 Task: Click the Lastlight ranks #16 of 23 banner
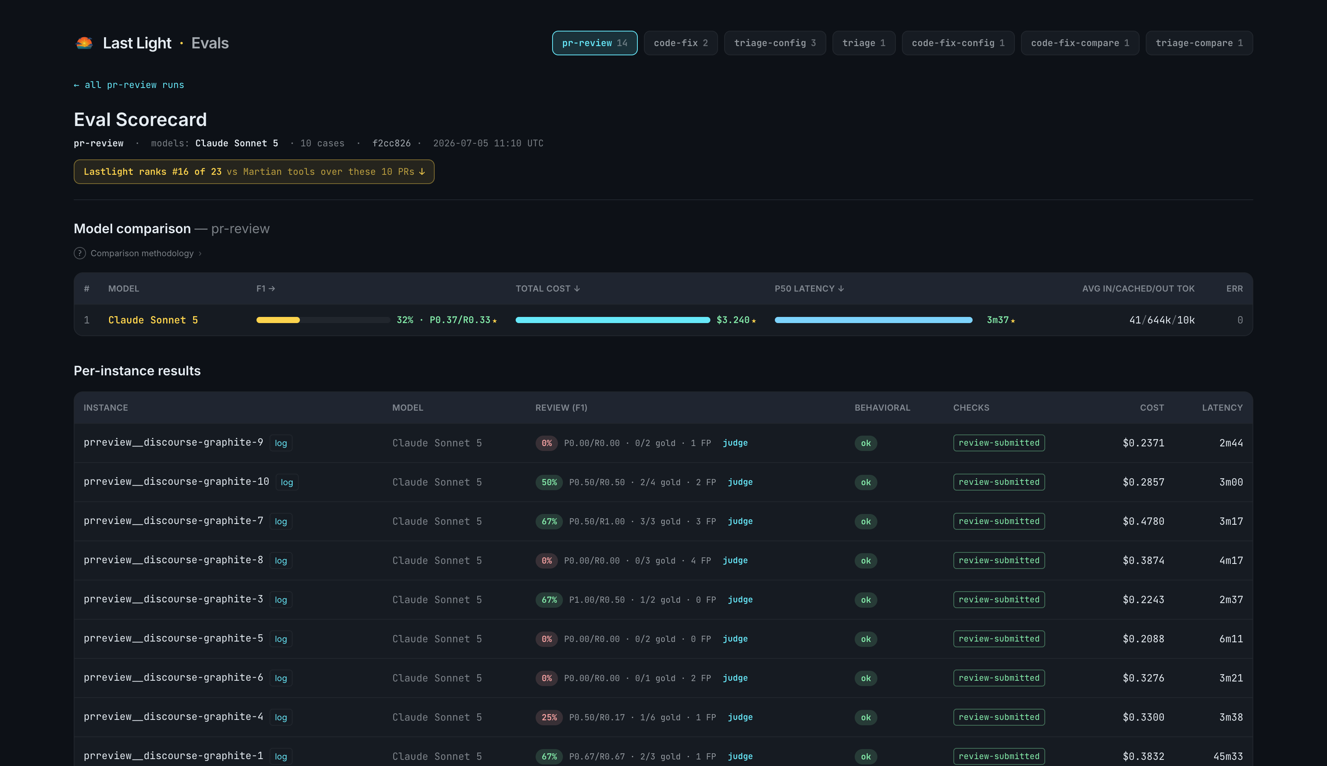[254, 172]
